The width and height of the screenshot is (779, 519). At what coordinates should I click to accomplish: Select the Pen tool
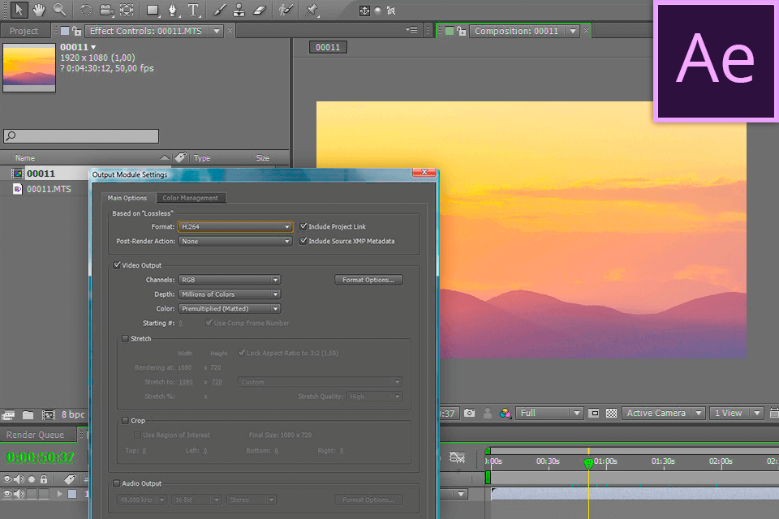tap(172, 10)
